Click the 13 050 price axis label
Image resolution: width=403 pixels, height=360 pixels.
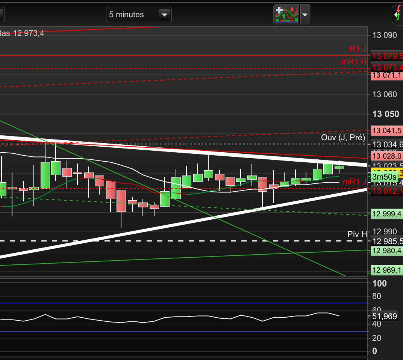point(386,114)
